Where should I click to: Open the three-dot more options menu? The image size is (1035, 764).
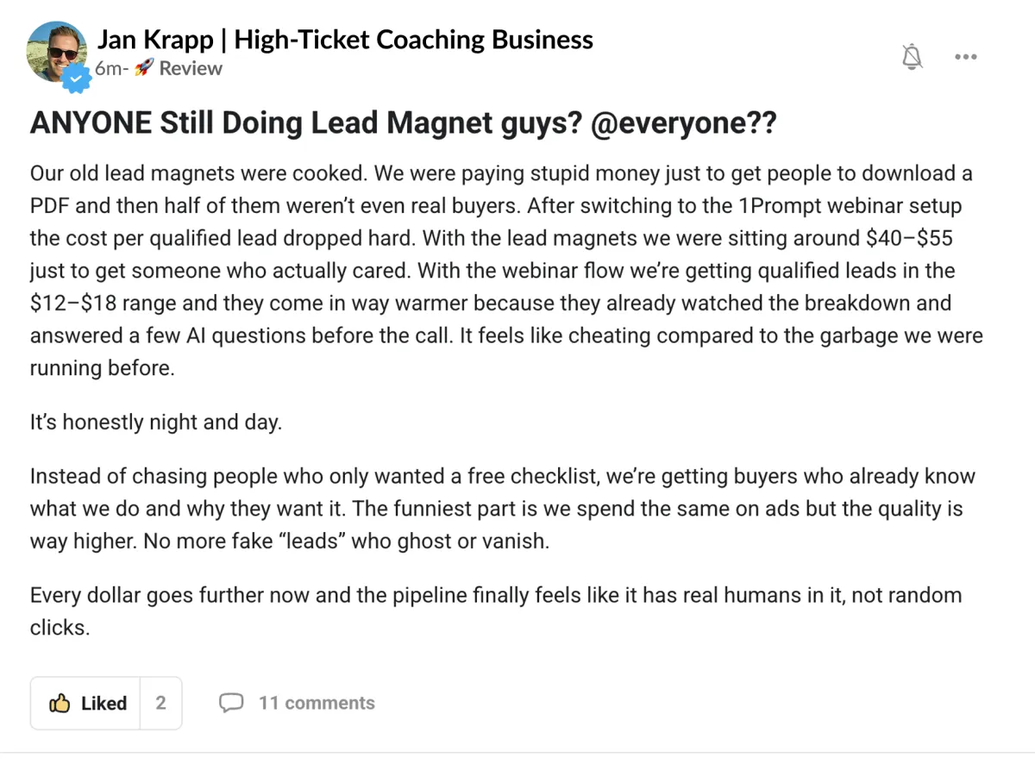point(965,57)
